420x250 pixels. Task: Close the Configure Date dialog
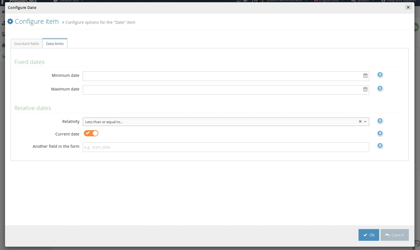(408, 7)
